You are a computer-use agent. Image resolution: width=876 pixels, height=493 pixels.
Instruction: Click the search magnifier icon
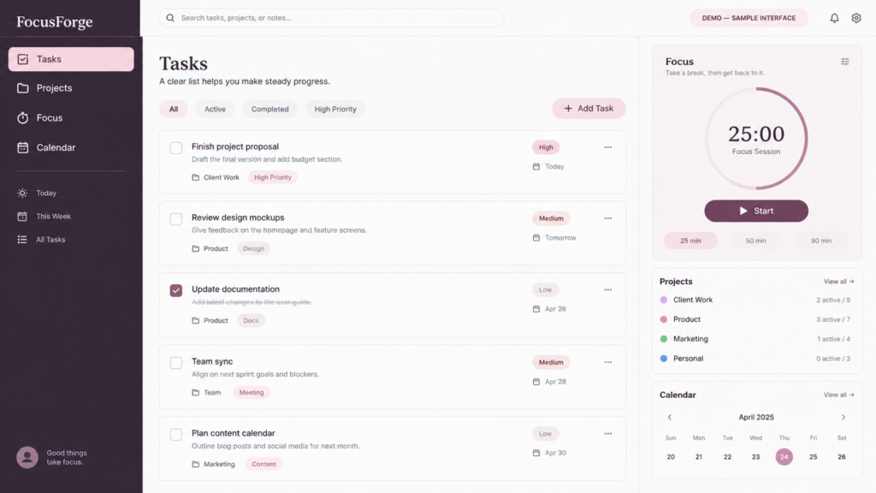pos(170,18)
